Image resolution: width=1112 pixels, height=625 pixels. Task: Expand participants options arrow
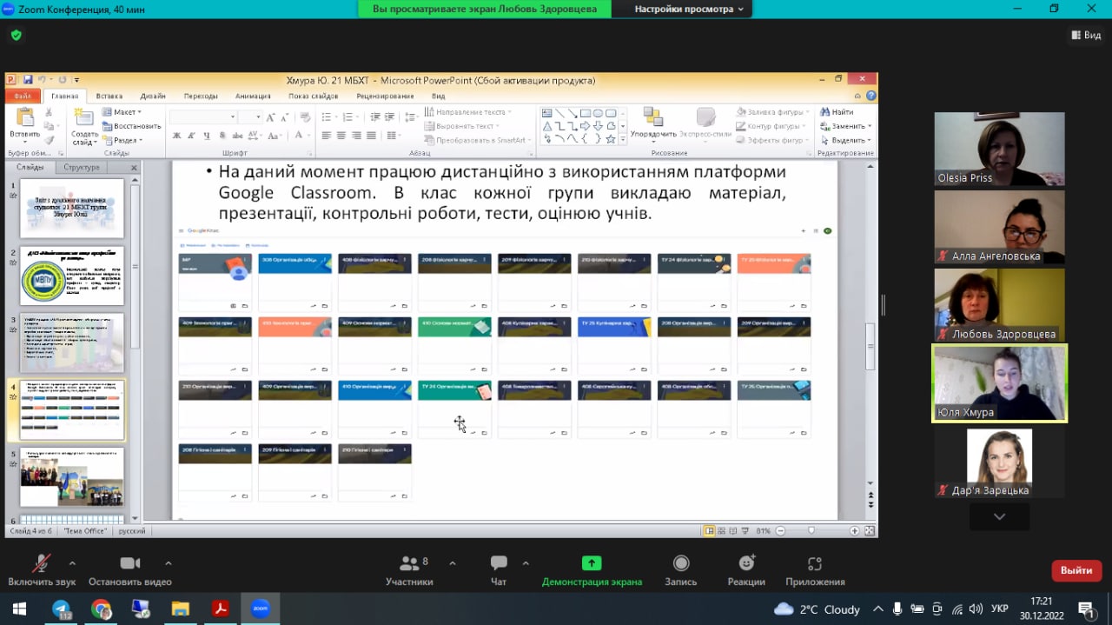pyautogui.click(x=452, y=563)
